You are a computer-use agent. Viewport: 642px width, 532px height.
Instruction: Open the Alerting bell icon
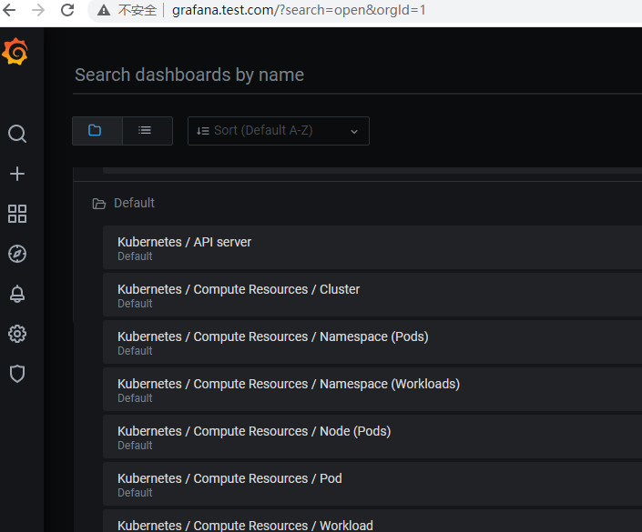coord(17,294)
